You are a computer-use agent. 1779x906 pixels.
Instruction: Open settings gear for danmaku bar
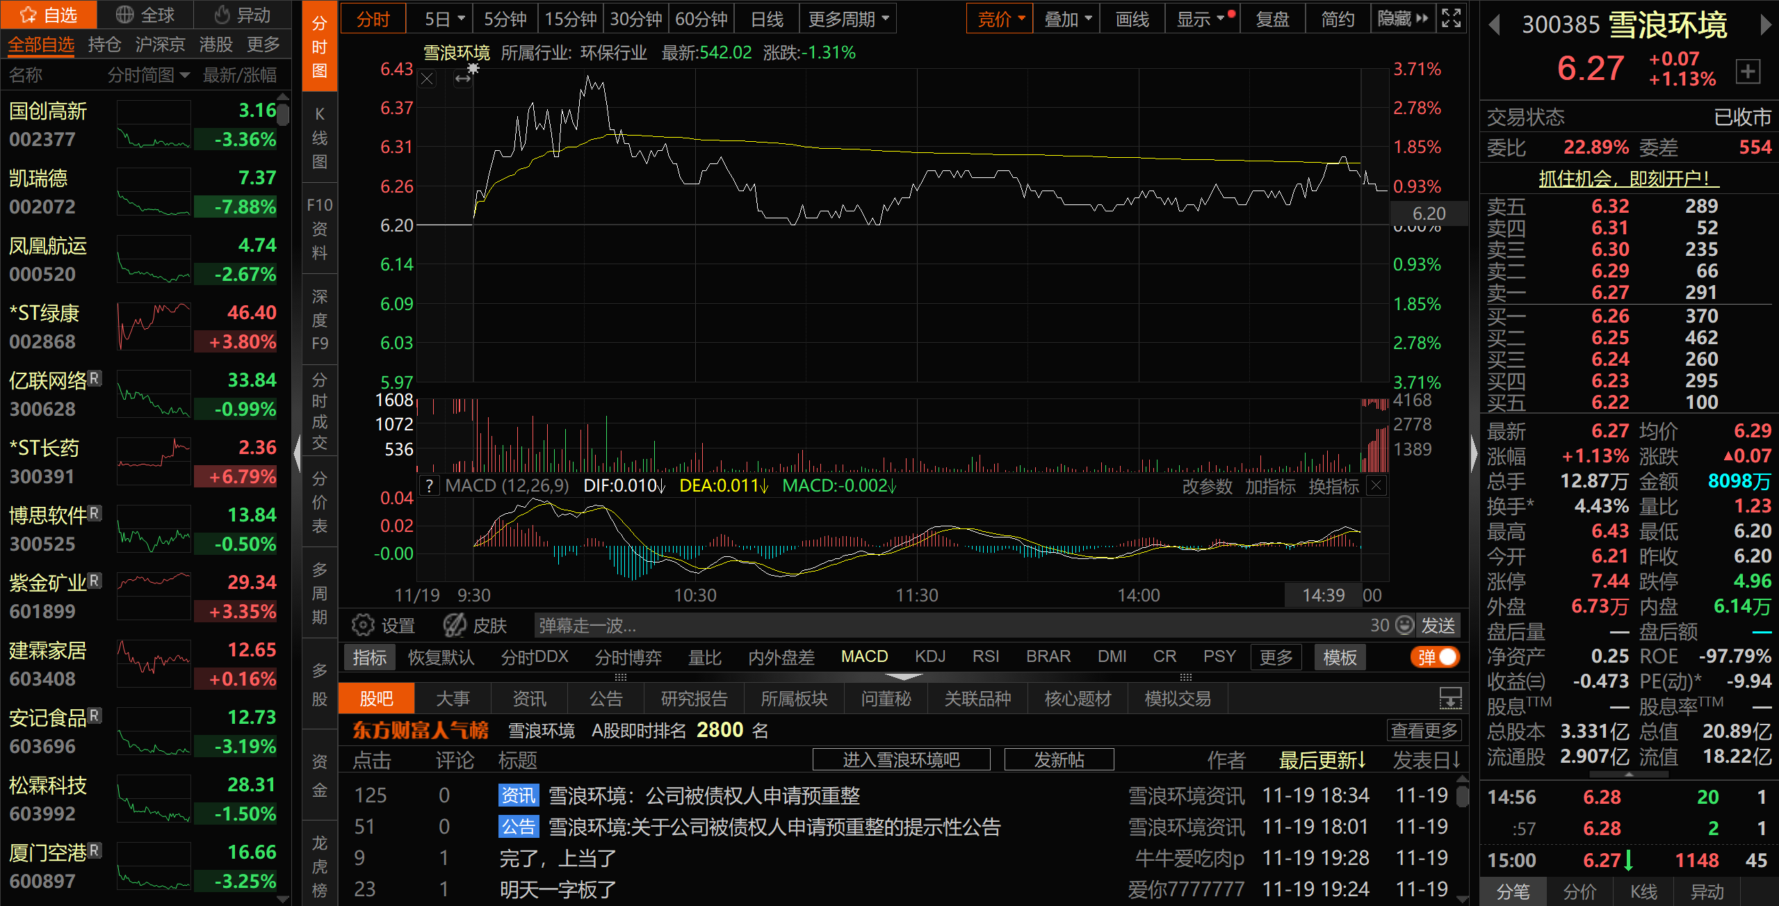(362, 626)
